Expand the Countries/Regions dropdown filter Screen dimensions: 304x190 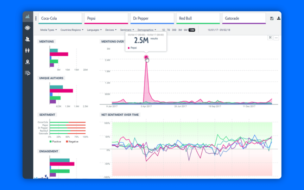coord(72,30)
